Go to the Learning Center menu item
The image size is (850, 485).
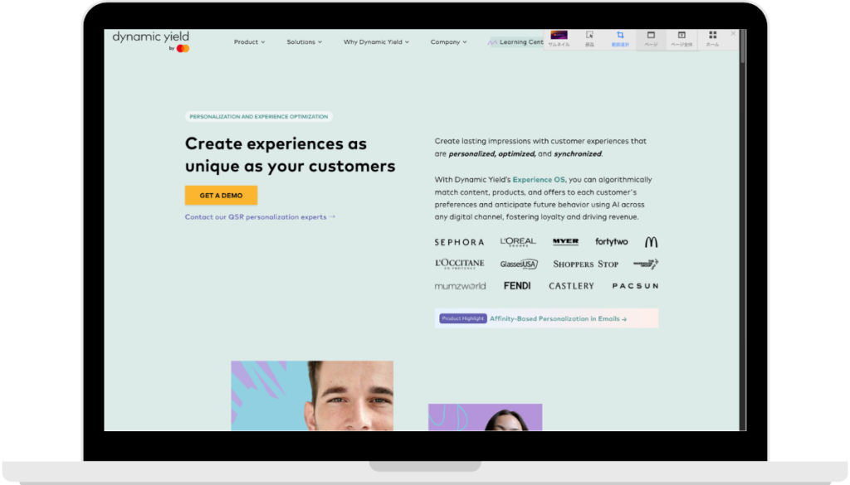(515, 41)
